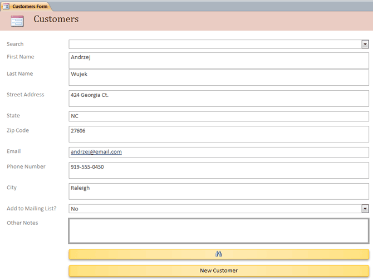
Task: Click the Customers heading text
Action: pos(56,19)
